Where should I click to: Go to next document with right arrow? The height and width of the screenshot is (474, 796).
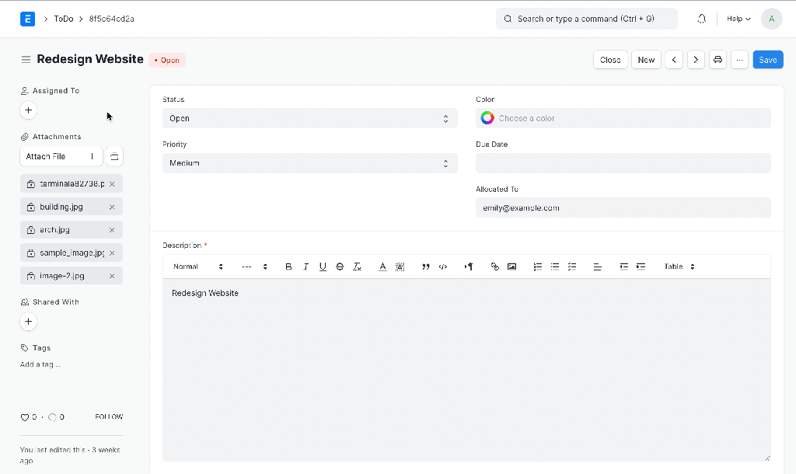click(696, 60)
